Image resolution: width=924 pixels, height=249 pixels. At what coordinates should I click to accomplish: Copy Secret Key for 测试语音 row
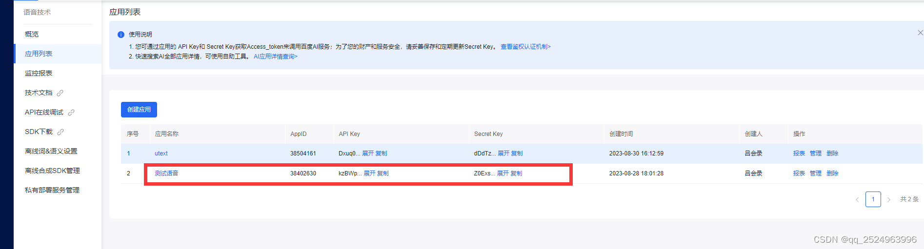pyautogui.click(x=516, y=173)
